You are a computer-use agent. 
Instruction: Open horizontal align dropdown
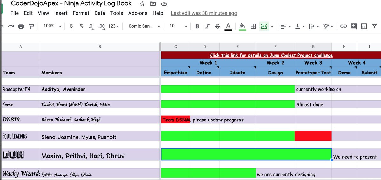click(286, 26)
